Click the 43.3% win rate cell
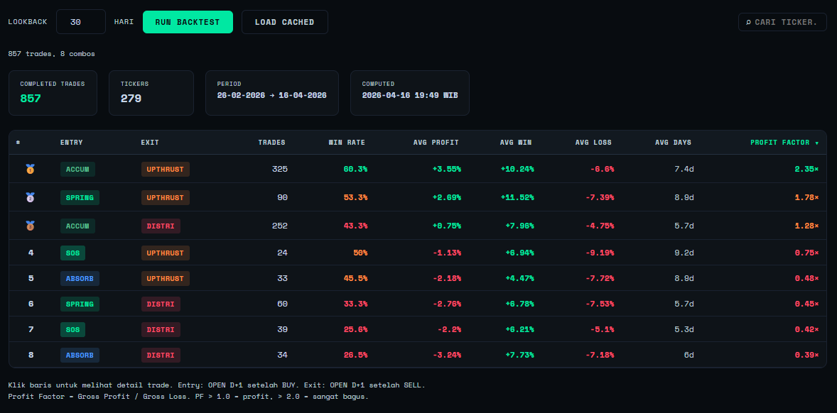837x413 pixels. pyautogui.click(x=355, y=226)
